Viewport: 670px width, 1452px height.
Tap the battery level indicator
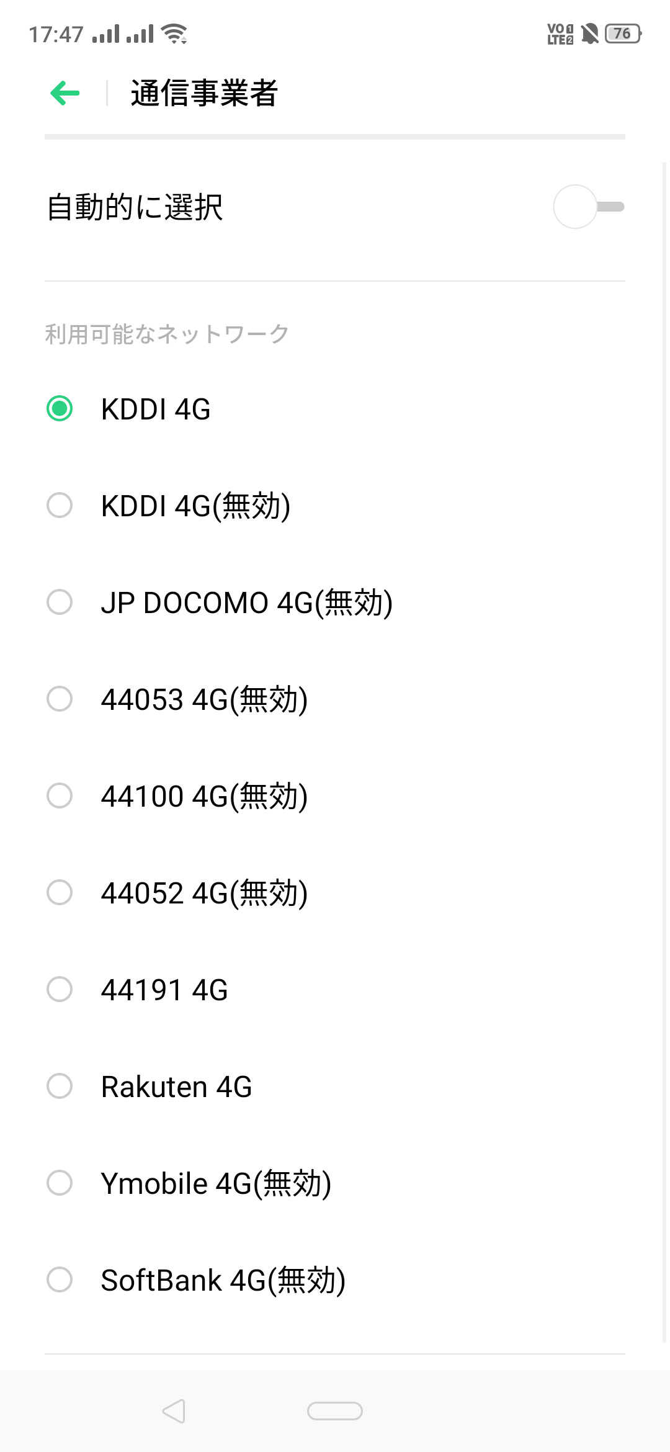tap(623, 34)
